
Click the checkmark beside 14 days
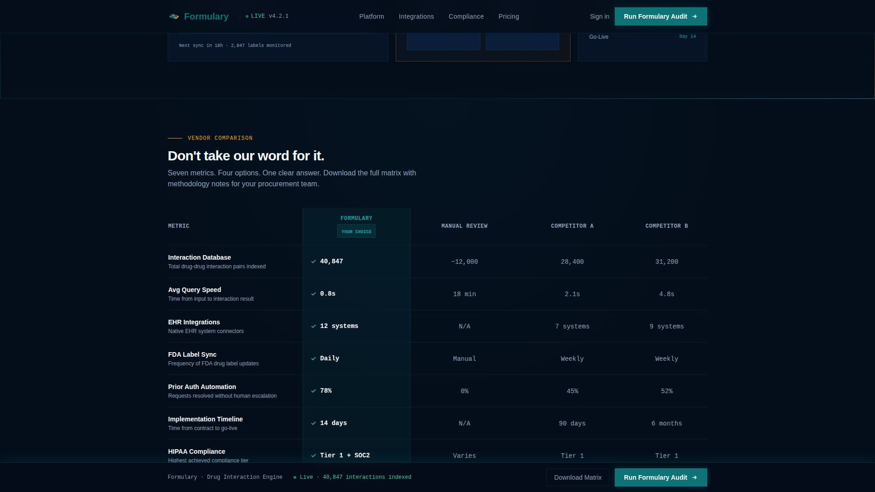point(314,423)
